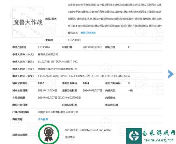Select the Chinese applicant address value
Image resolution: width=176 pixels, height=144 pixels.
tap(57, 69)
